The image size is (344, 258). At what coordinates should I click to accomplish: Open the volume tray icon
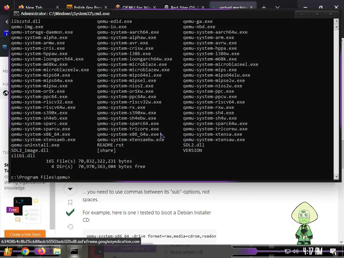pos(296,251)
